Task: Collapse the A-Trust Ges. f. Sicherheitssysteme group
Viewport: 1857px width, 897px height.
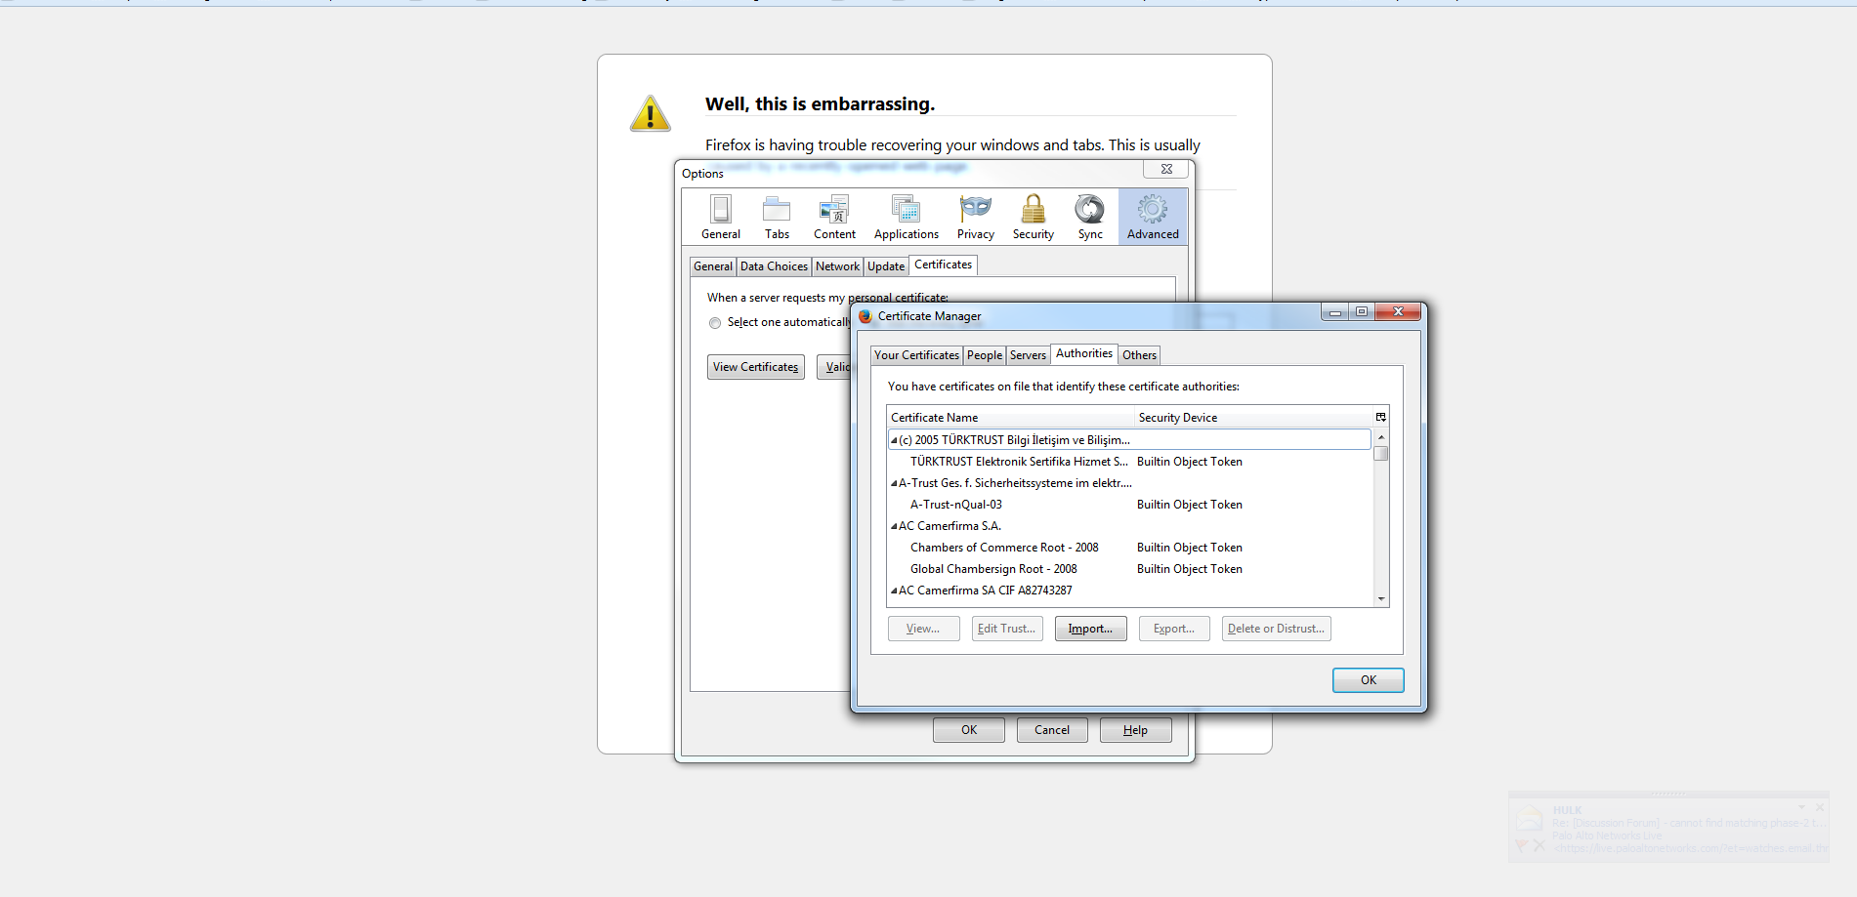Action: tap(894, 483)
